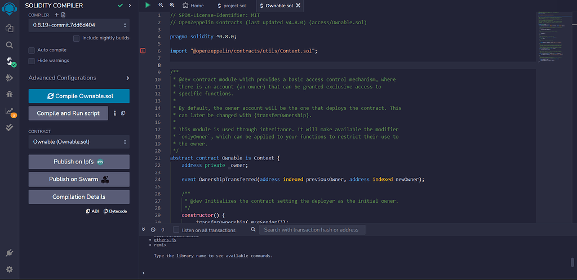Open the Solidity unit testing icon
577x280 pixels.
[x=9, y=127]
